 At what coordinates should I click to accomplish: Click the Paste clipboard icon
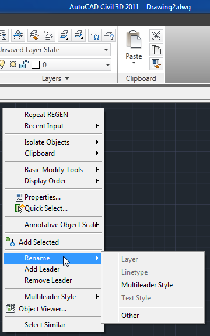134,39
